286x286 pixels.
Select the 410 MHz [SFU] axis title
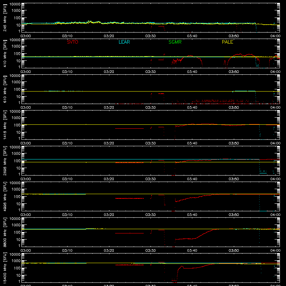pyautogui.click(x=5, y=53)
